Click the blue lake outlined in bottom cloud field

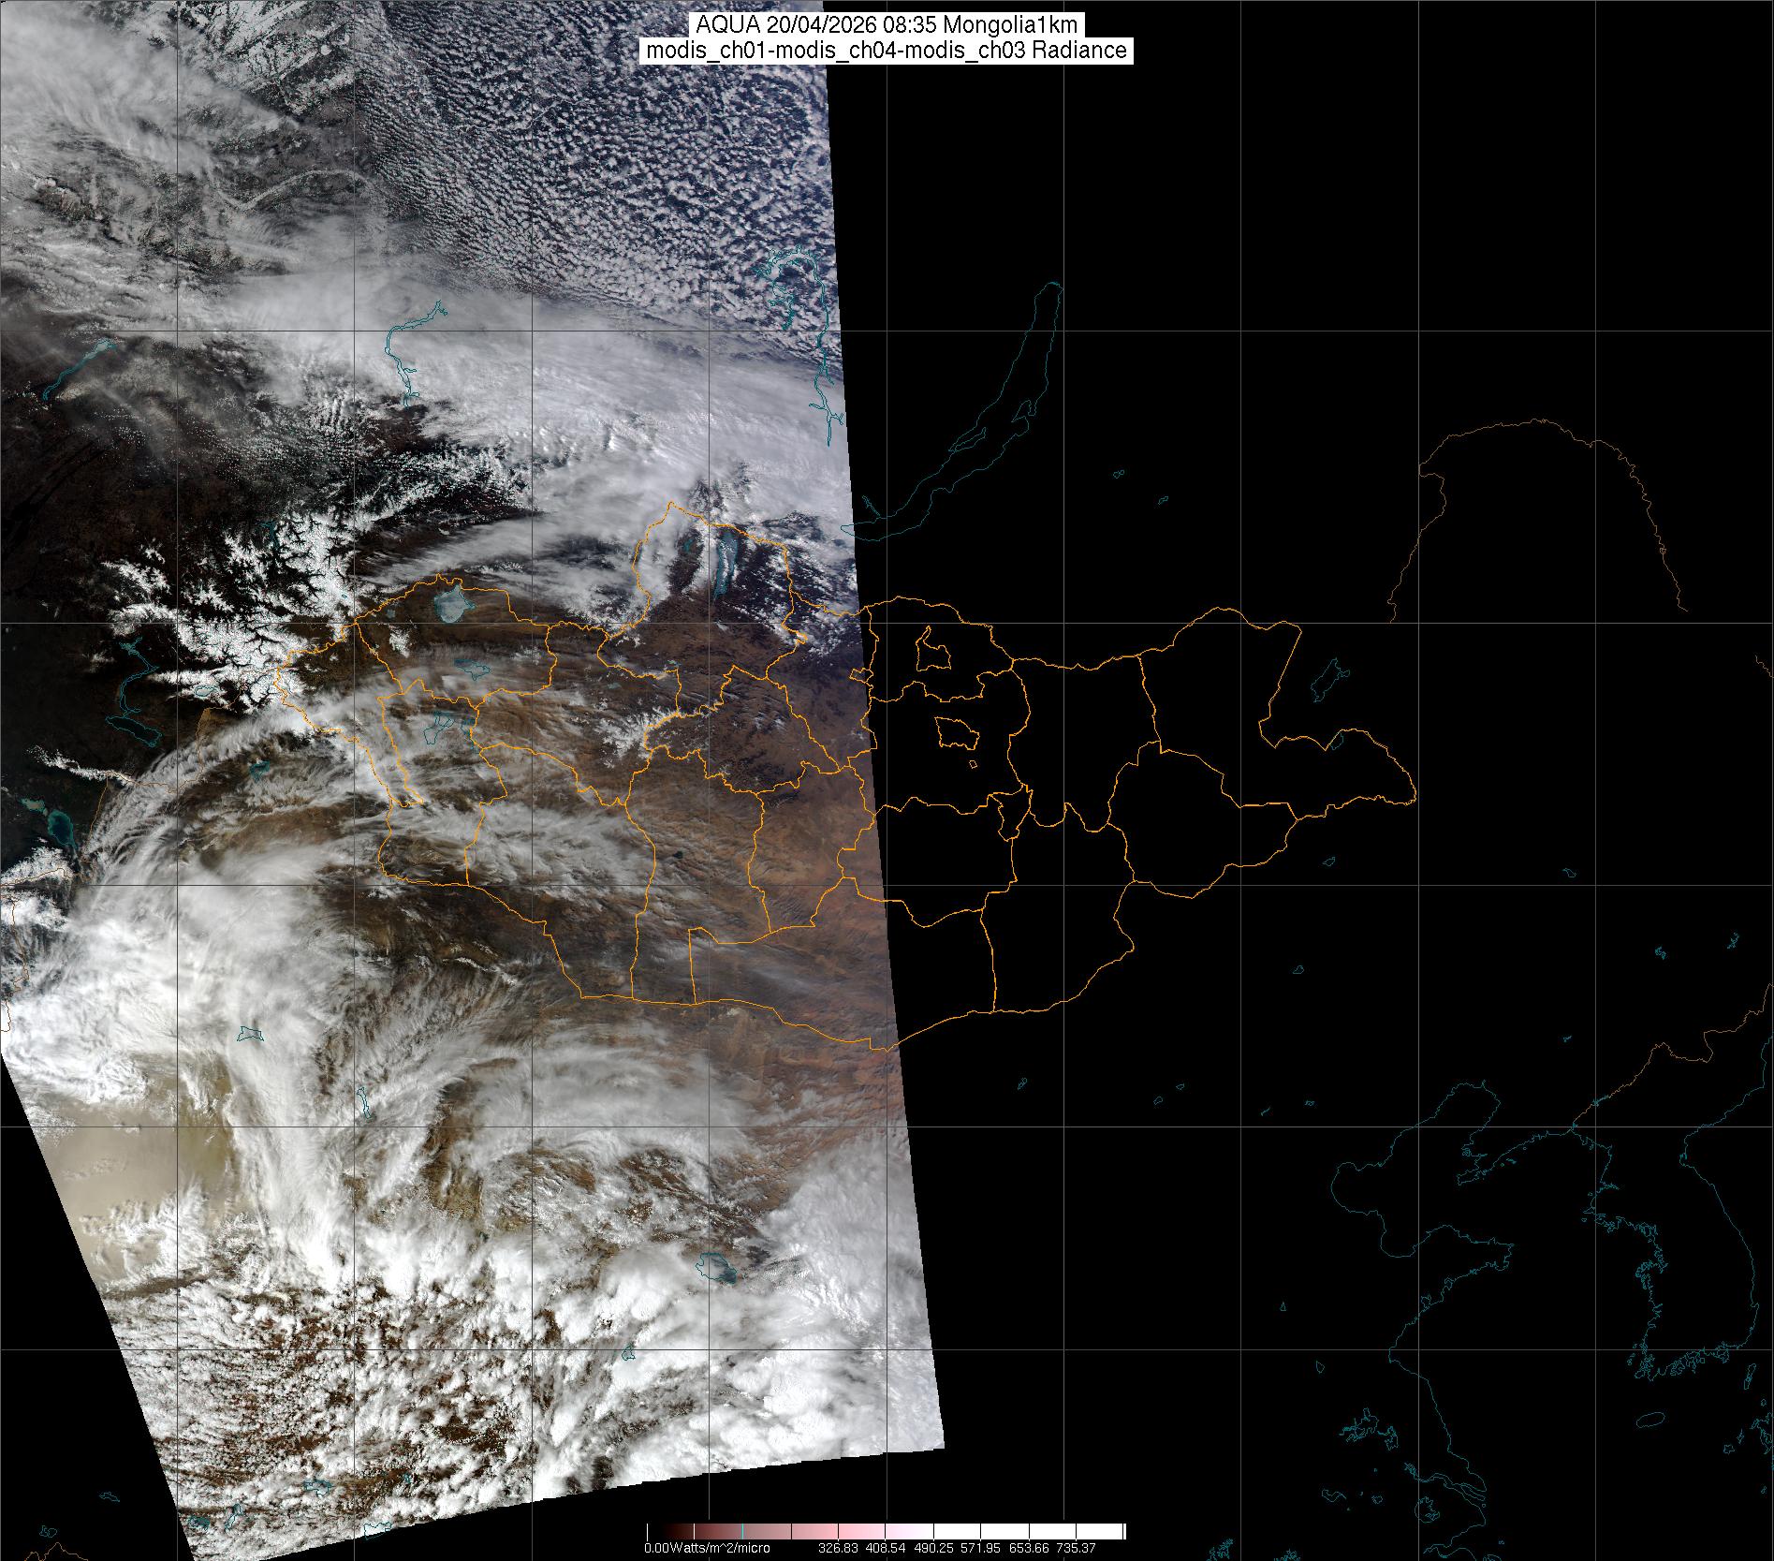[x=716, y=1269]
